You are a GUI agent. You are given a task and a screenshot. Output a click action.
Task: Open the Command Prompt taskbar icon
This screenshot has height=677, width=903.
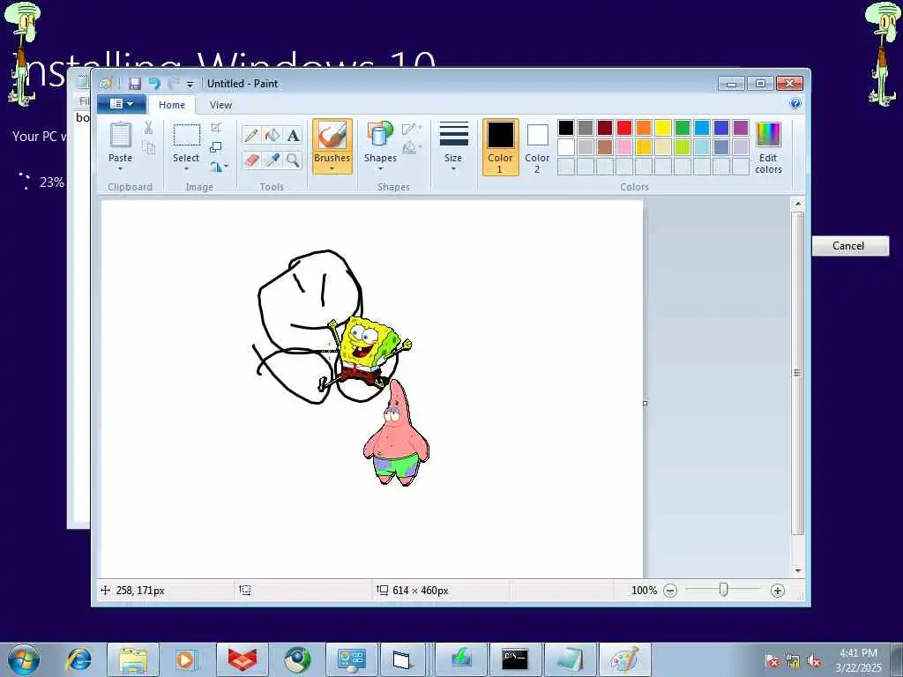(x=514, y=659)
